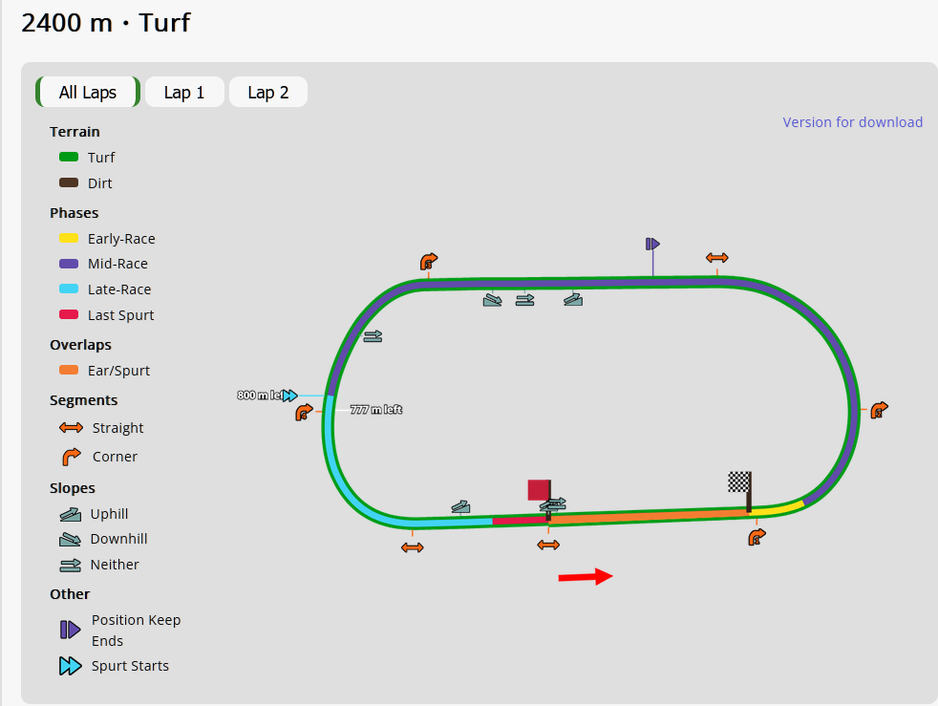
Task: Click the red start flag on the track
Action: (540, 491)
